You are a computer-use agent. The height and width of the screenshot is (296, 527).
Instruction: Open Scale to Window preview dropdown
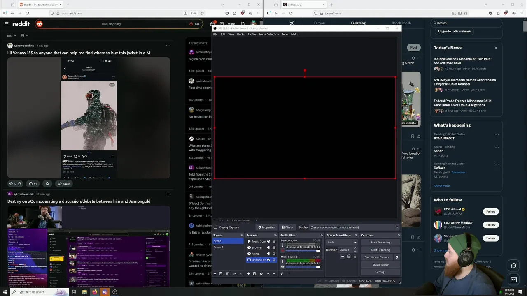pos(244,220)
